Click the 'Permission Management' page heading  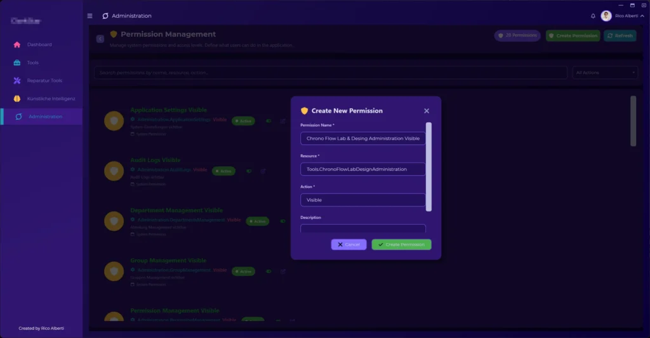(168, 34)
